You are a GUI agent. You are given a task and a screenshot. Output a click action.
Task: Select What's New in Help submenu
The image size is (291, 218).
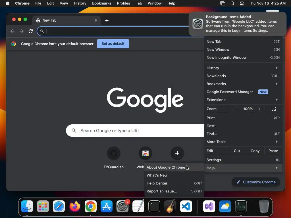pyautogui.click(x=174, y=175)
